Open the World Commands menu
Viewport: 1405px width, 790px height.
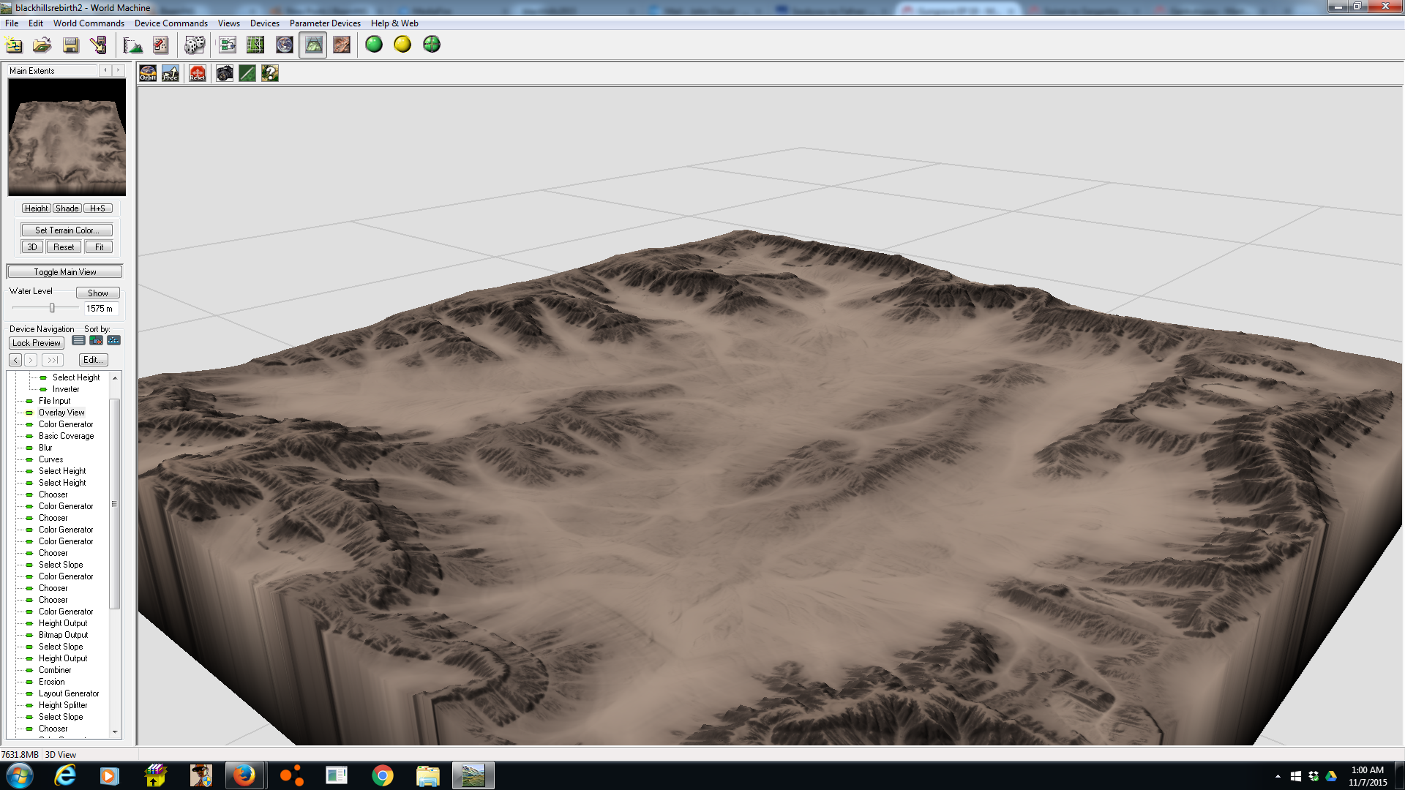pos(89,23)
